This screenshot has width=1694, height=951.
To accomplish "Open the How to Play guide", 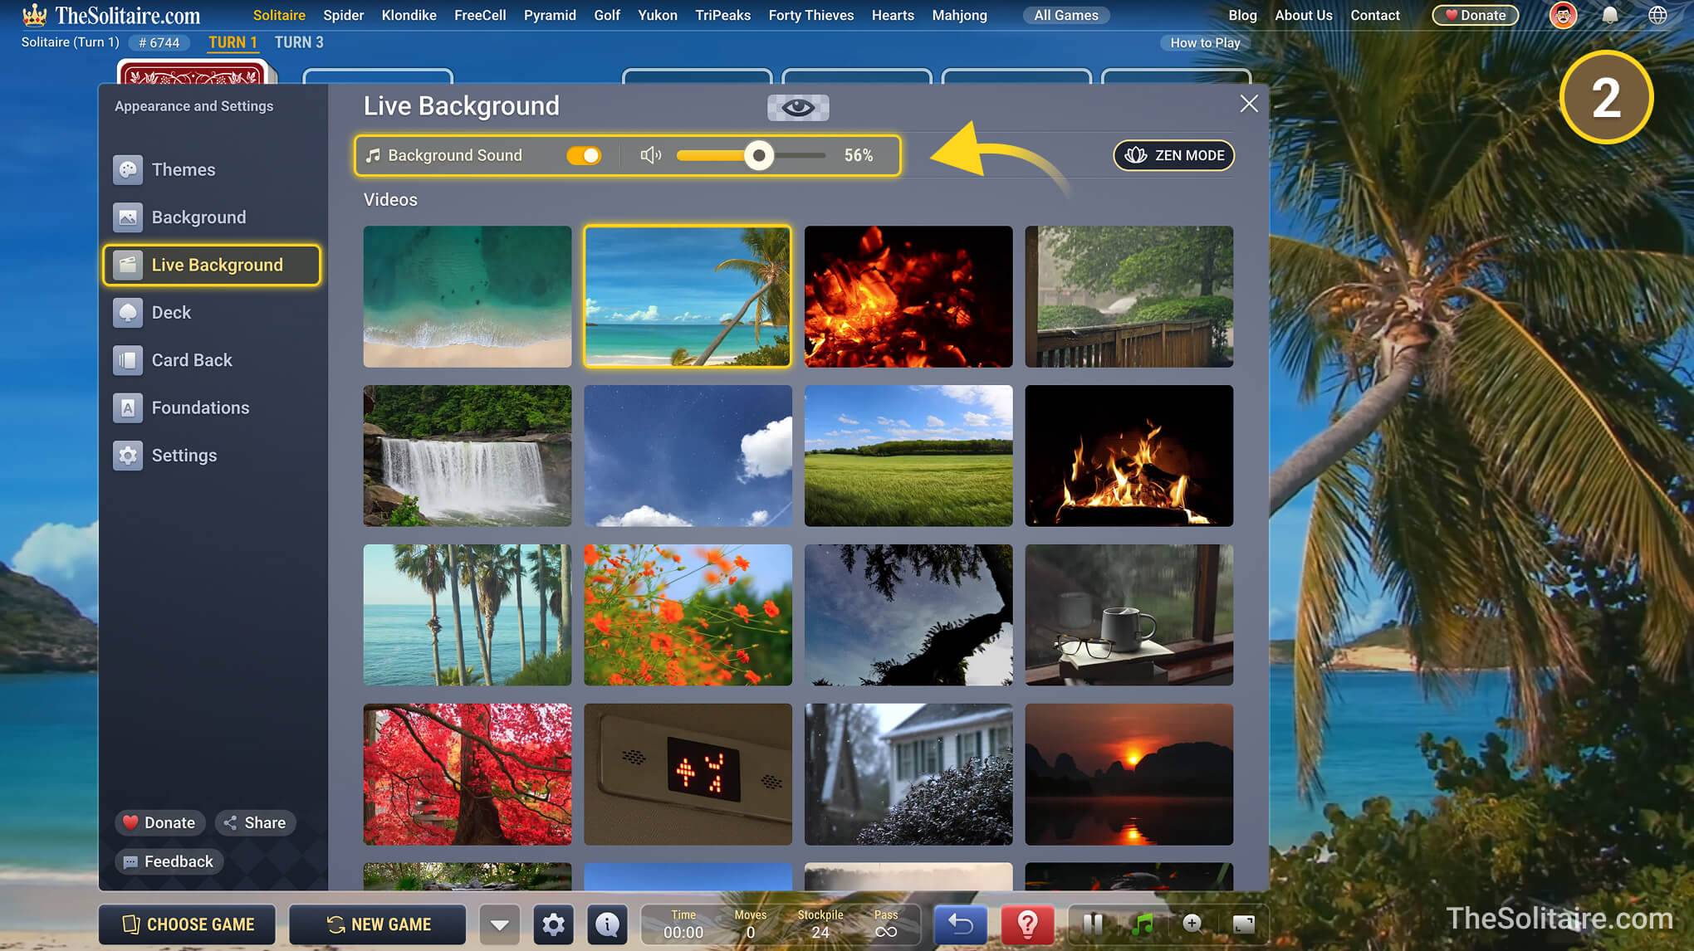I will tap(1205, 43).
